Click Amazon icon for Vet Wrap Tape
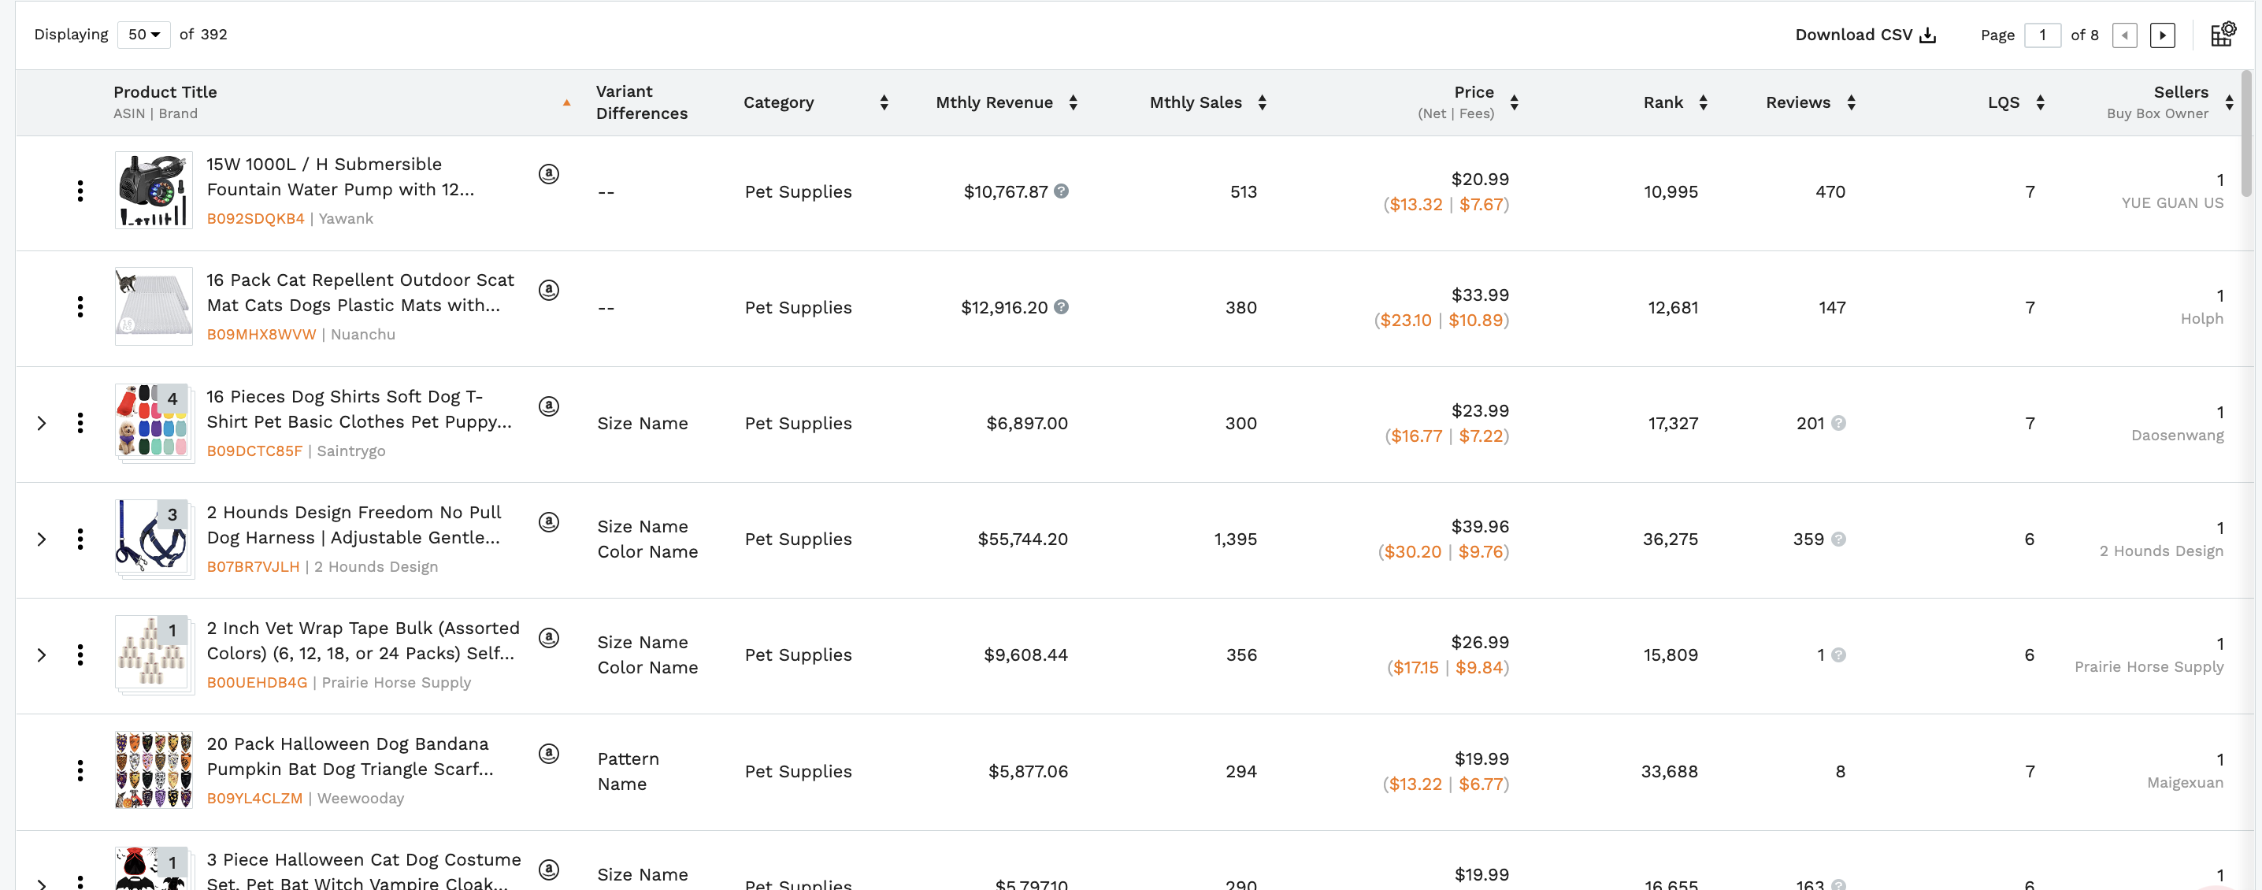The image size is (2262, 890). point(549,637)
